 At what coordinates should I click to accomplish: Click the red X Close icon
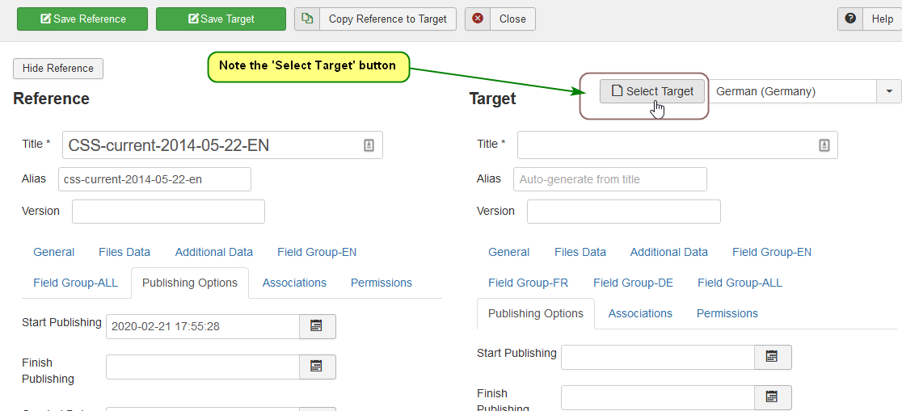point(478,19)
